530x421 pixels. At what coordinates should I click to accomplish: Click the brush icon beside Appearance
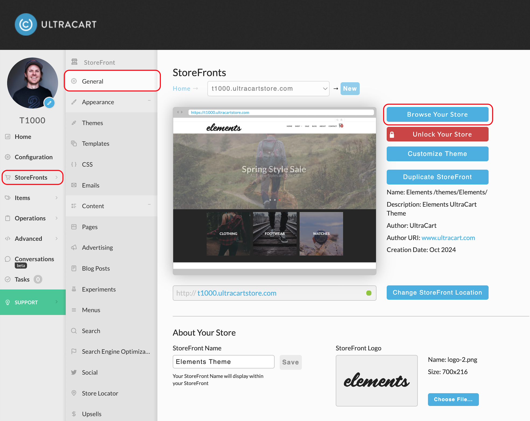[x=74, y=102]
